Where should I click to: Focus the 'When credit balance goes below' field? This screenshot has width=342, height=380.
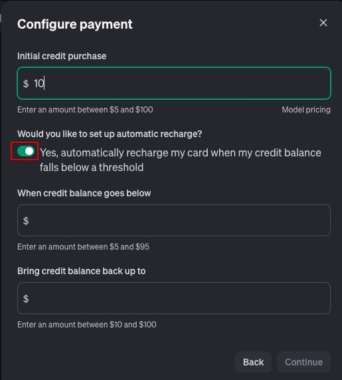[x=174, y=220]
